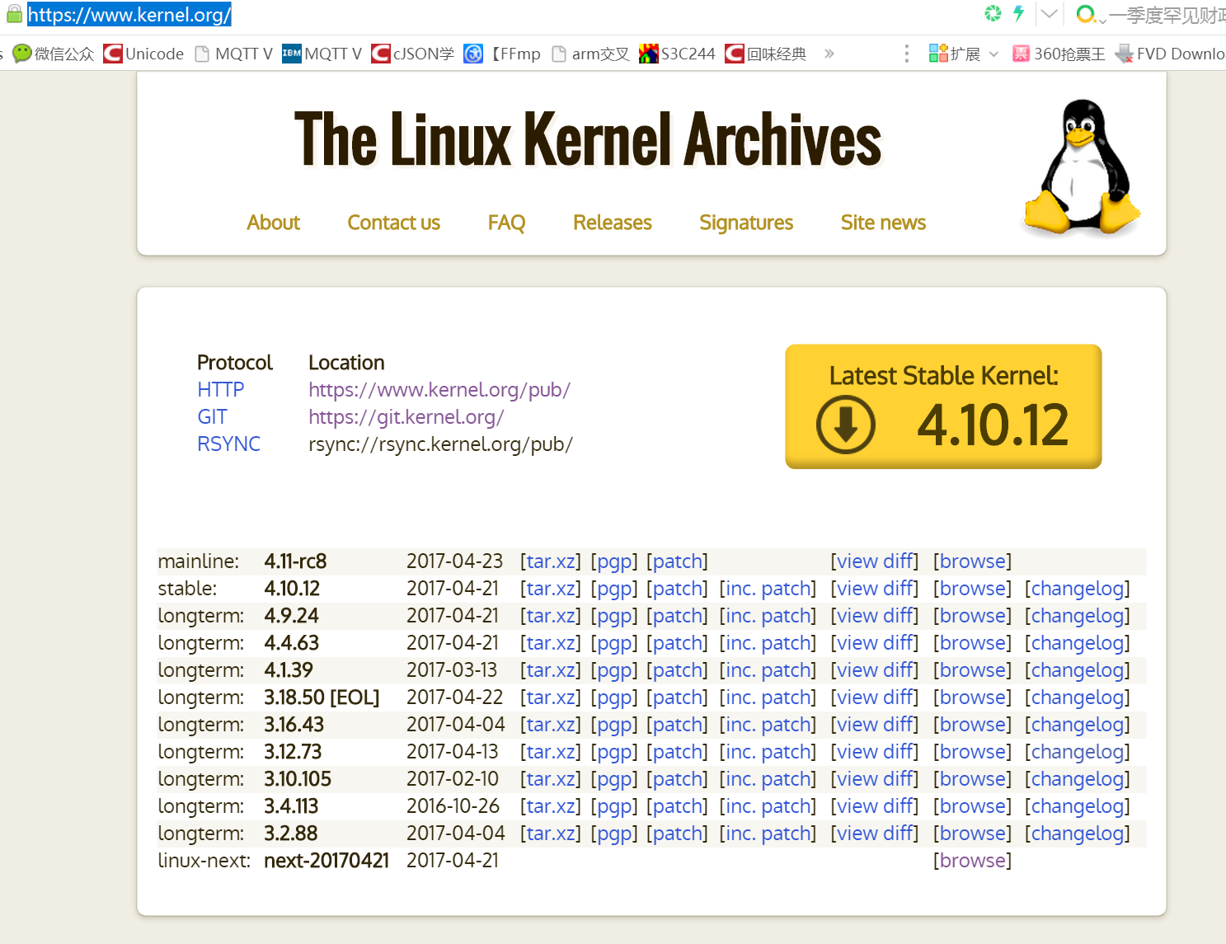This screenshot has width=1226, height=944.
Task: Open the 回味经典 bookmark
Action: point(765,54)
